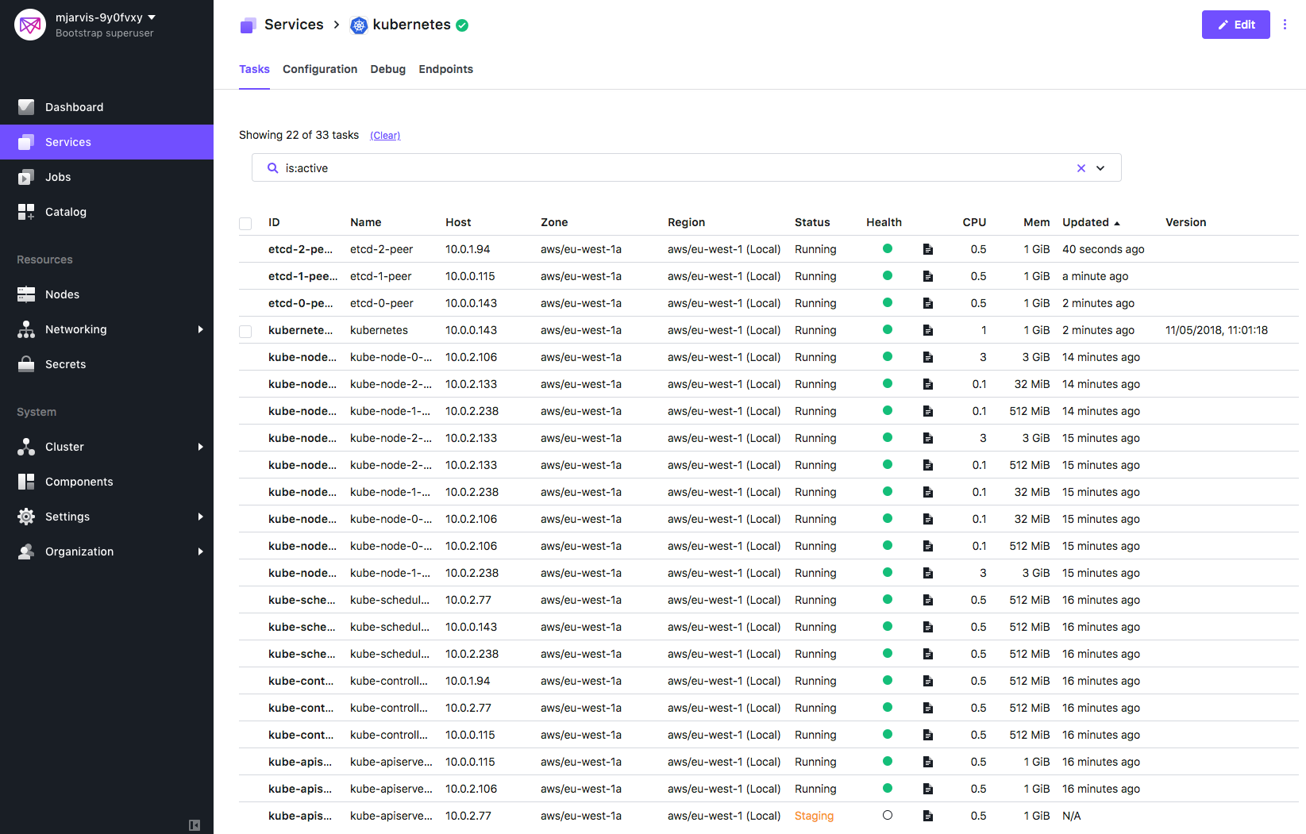The image size is (1306, 834).
Task: Open Catalog in the sidebar
Action: pyautogui.click(x=65, y=212)
